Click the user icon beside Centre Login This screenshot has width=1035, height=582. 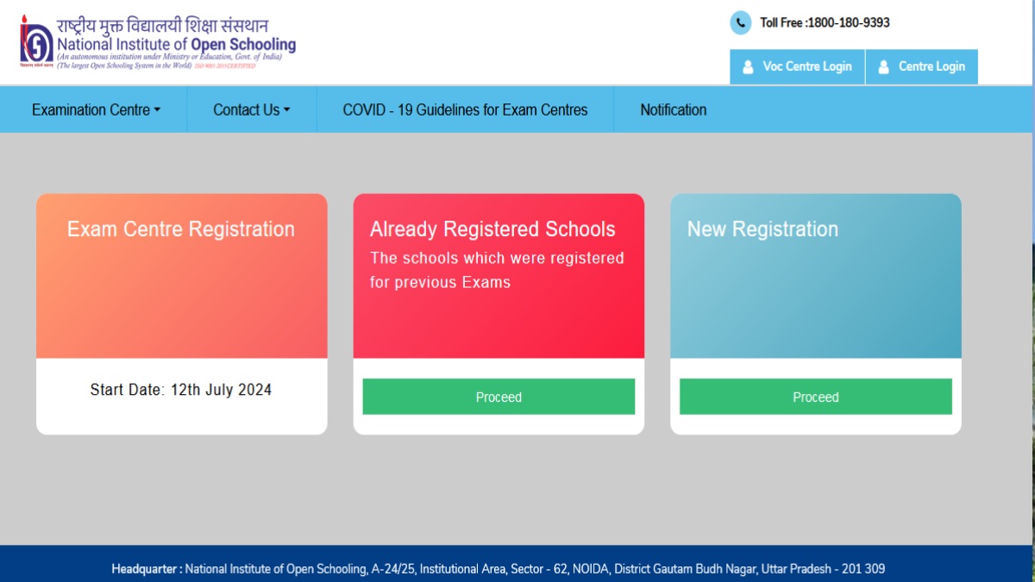(x=883, y=67)
